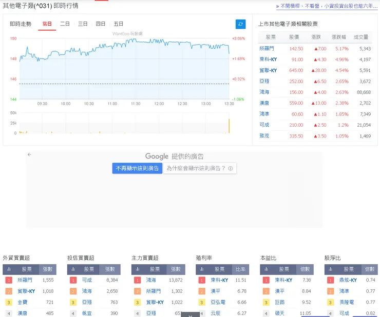The width and height of the screenshot is (380, 317).
Task: Close the bottom overlay with X icon
Action: pyautogui.click(x=190, y=315)
